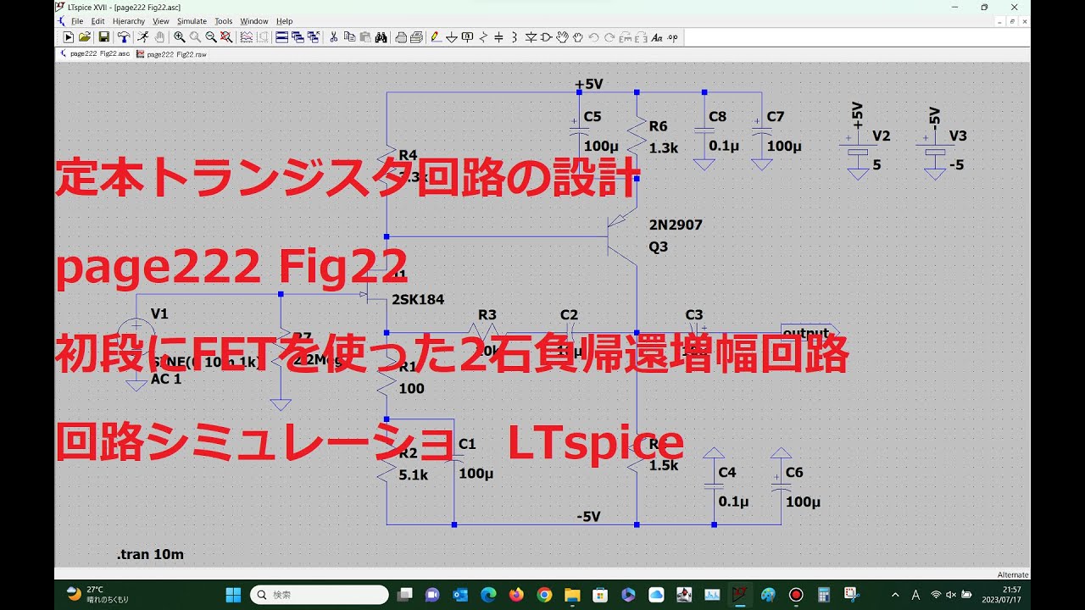Click the Run simulation toolbar icon
This screenshot has width=1085, height=610.
[69, 37]
